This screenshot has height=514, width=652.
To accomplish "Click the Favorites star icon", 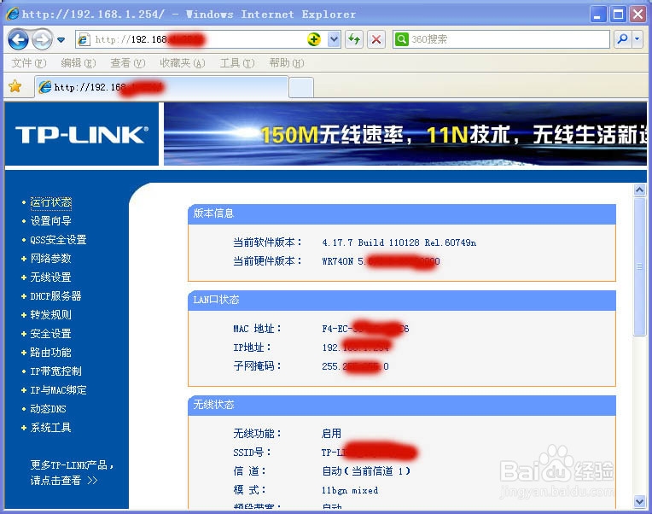I will [x=15, y=86].
